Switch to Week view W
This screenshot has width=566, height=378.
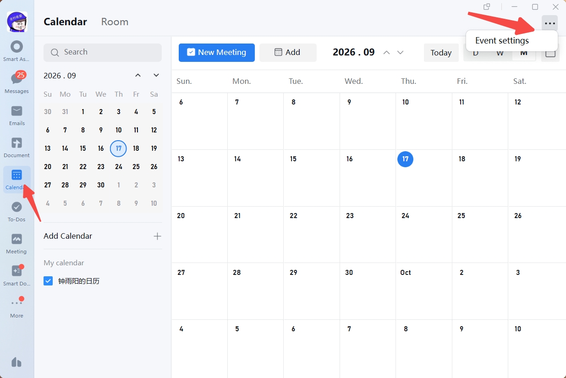pyautogui.click(x=500, y=53)
